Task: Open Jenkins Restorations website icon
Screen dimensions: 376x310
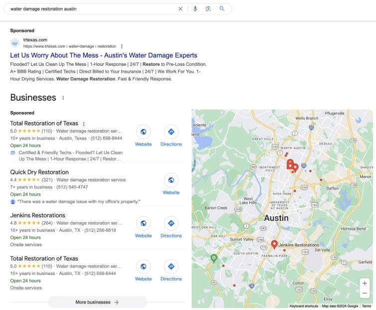Action: click(x=144, y=223)
